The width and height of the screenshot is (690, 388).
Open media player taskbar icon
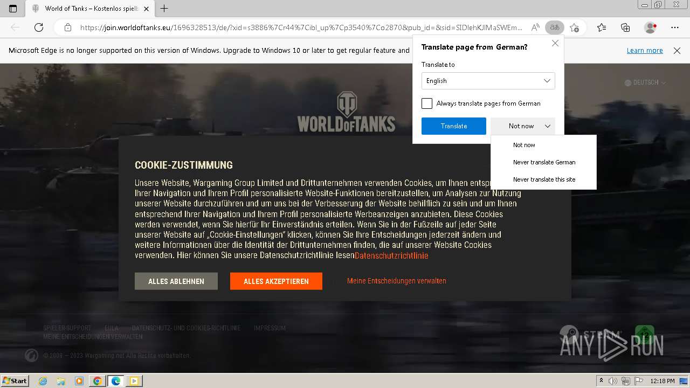79,381
